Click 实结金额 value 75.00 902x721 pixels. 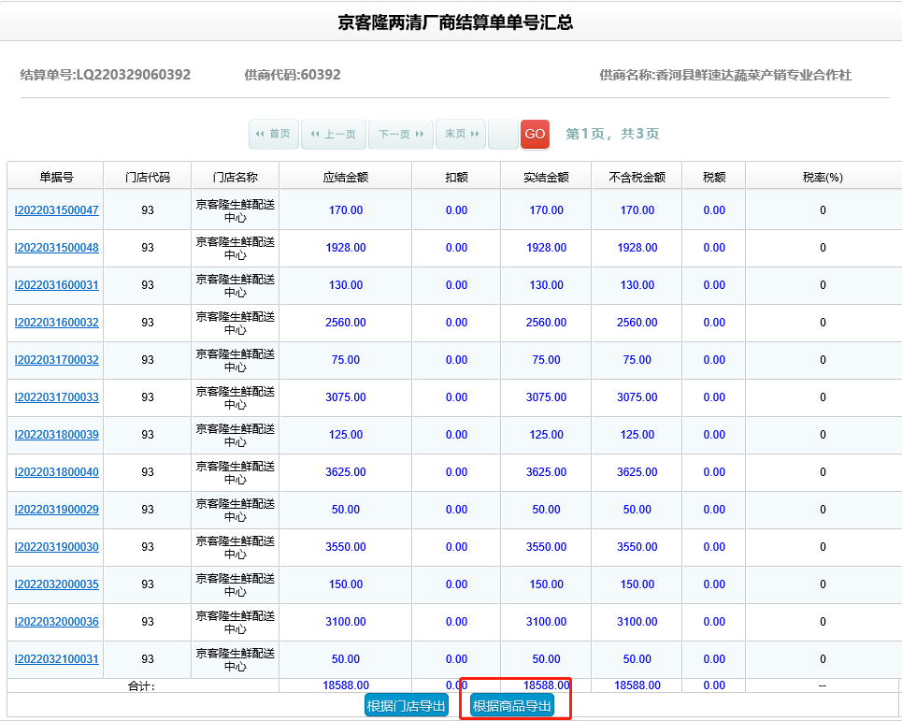(x=547, y=360)
